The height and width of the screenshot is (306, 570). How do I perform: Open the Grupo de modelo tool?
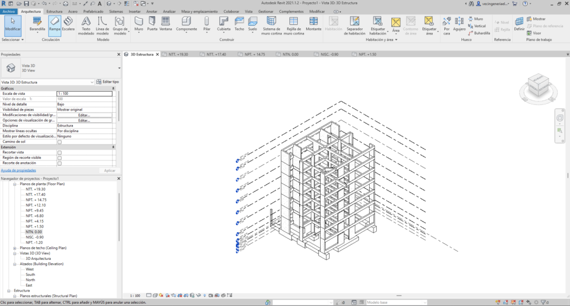[x=120, y=26]
